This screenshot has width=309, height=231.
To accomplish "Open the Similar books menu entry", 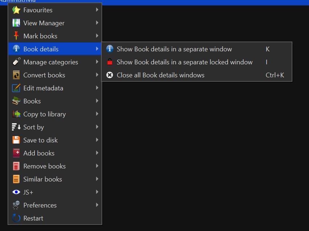I will (x=43, y=179).
